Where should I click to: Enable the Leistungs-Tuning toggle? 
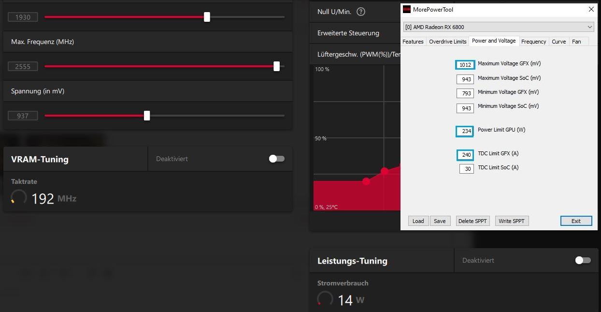[583, 260]
